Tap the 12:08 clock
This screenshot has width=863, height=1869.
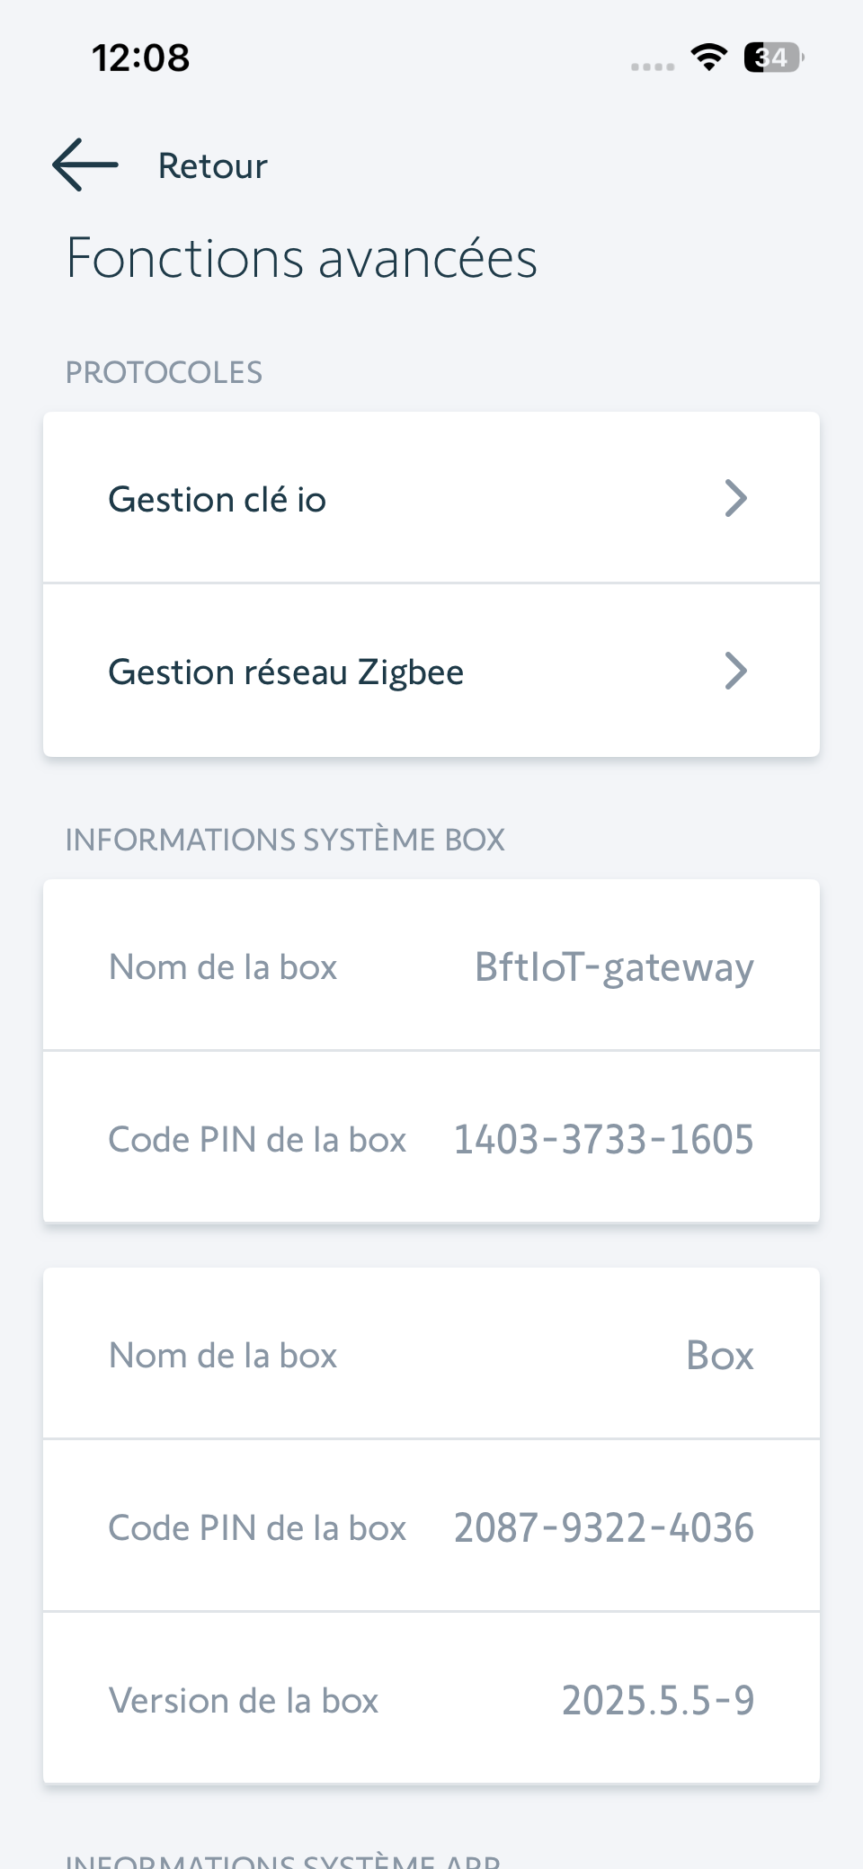tap(141, 58)
